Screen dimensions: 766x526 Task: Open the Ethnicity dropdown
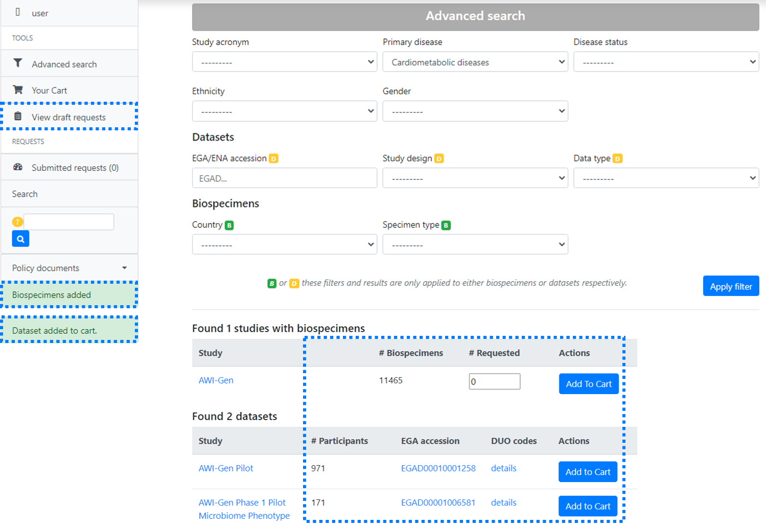[x=285, y=111]
